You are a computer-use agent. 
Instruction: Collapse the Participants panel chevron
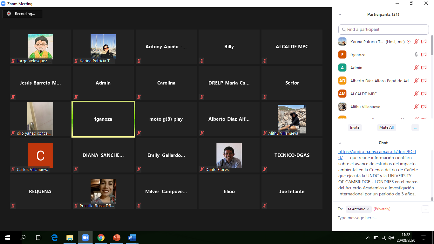(x=340, y=15)
